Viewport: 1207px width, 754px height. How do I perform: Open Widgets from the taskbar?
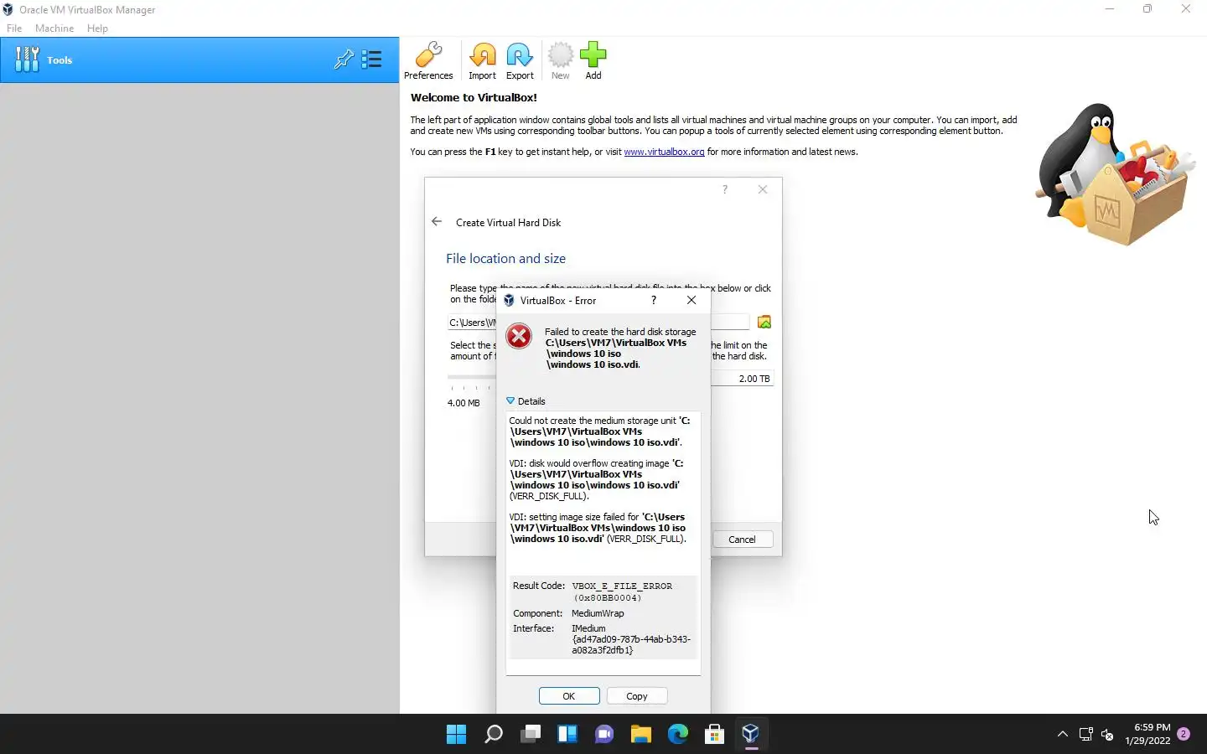point(567,734)
